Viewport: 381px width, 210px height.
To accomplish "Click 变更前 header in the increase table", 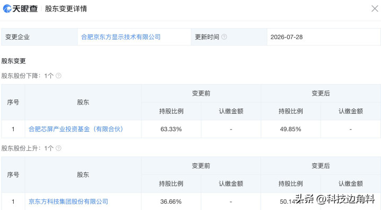I will tap(201, 166).
